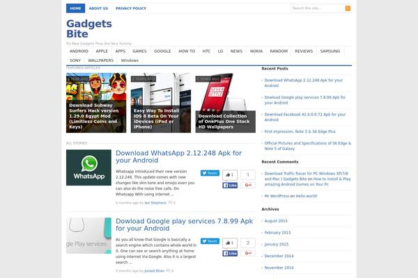Open Download WhatsApp 2.12.248 Apk headline
The height and width of the screenshot is (278, 418).
click(x=179, y=156)
